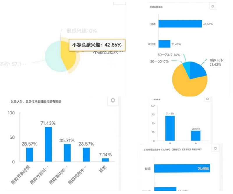Click the 71.43% value inside the question 6 bar
The width and height of the screenshot is (233, 194).
(x=203, y=168)
